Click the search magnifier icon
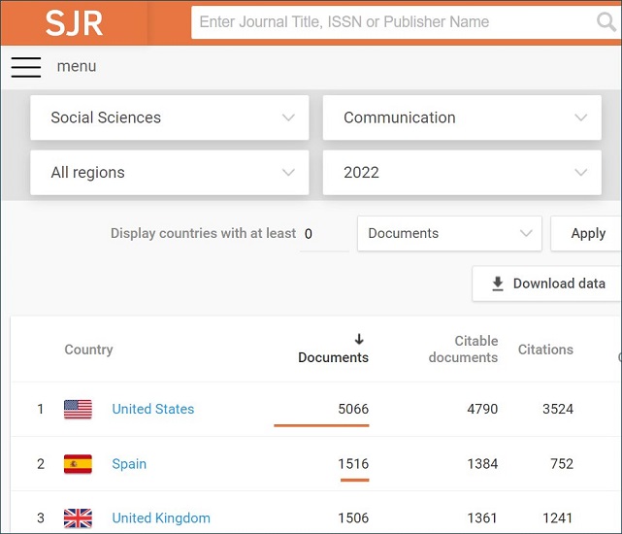Viewport: 622px width, 534px height. click(606, 21)
